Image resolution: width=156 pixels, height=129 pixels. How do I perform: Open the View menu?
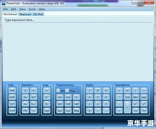click(22, 9)
